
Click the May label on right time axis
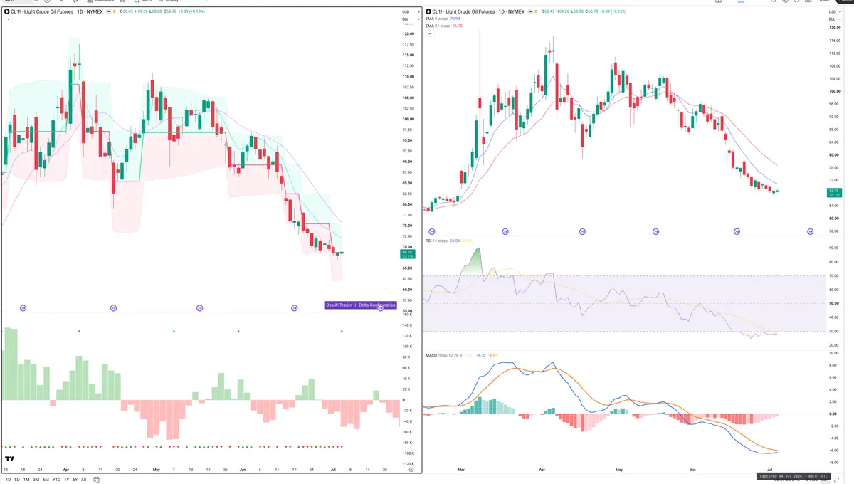(x=618, y=470)
